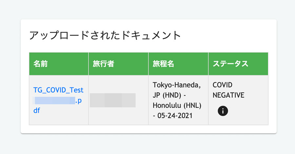
Task: Click the white card's empty area beside heading
Action: tap(226, 35)
